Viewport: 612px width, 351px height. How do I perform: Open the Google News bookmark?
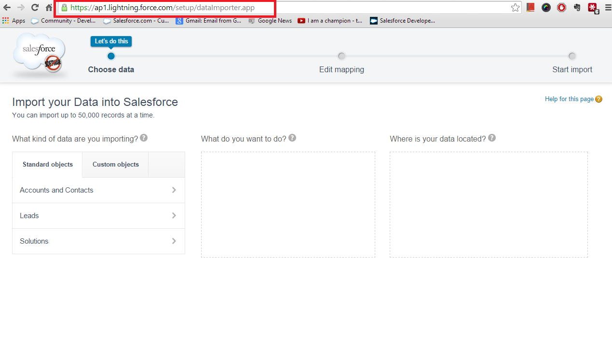[270, 21]
